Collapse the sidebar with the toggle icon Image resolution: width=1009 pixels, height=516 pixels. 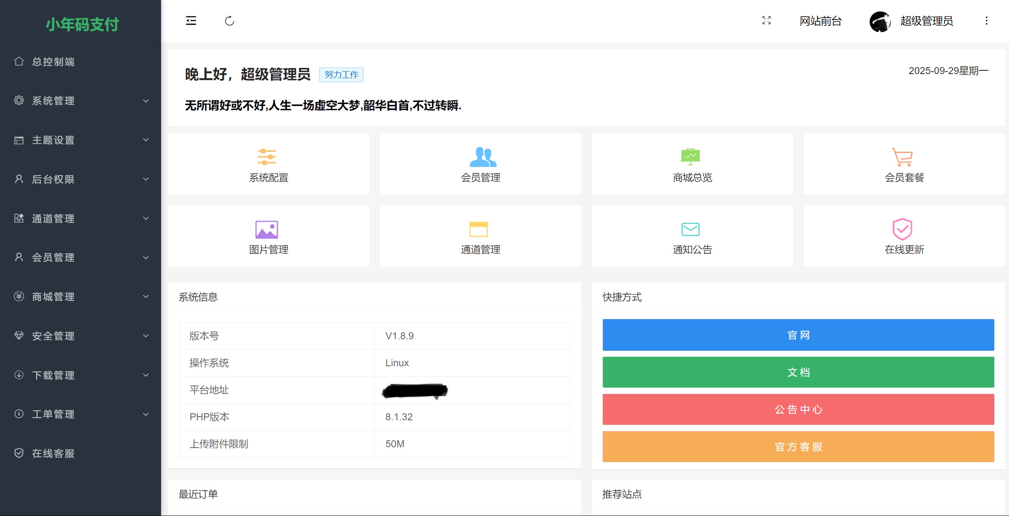tap(191, 21)
